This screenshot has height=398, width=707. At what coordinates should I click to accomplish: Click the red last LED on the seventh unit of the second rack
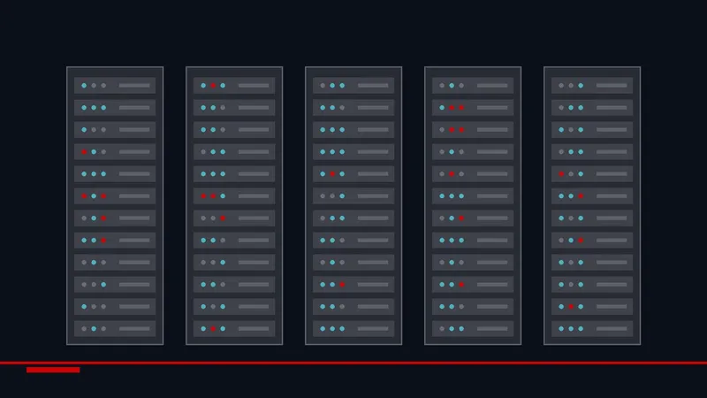223,218
